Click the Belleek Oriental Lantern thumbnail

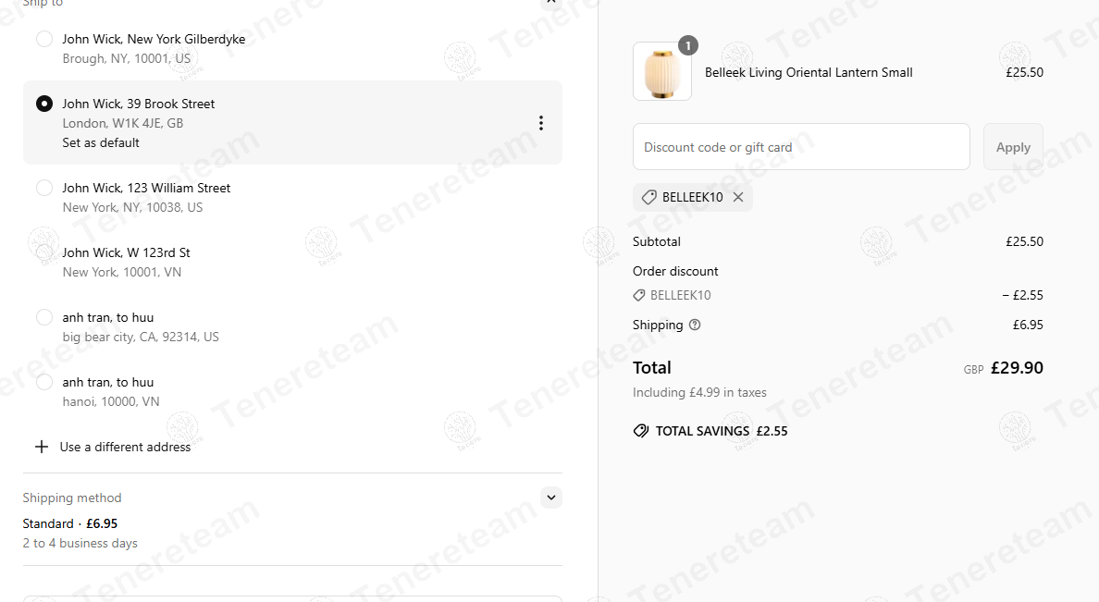point(661,71)
